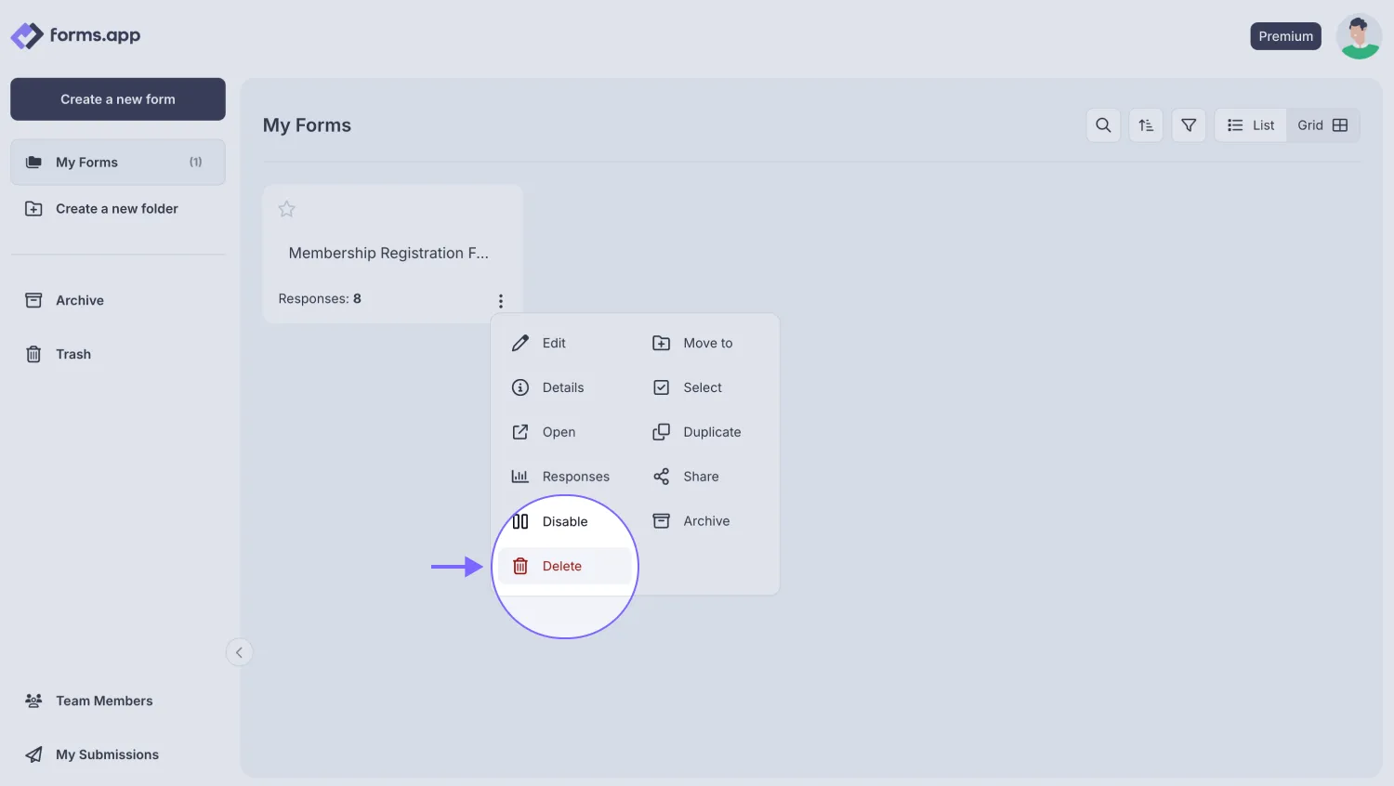Select Delete from the context menu
The image size is (1394, 786).
point(561,566)
